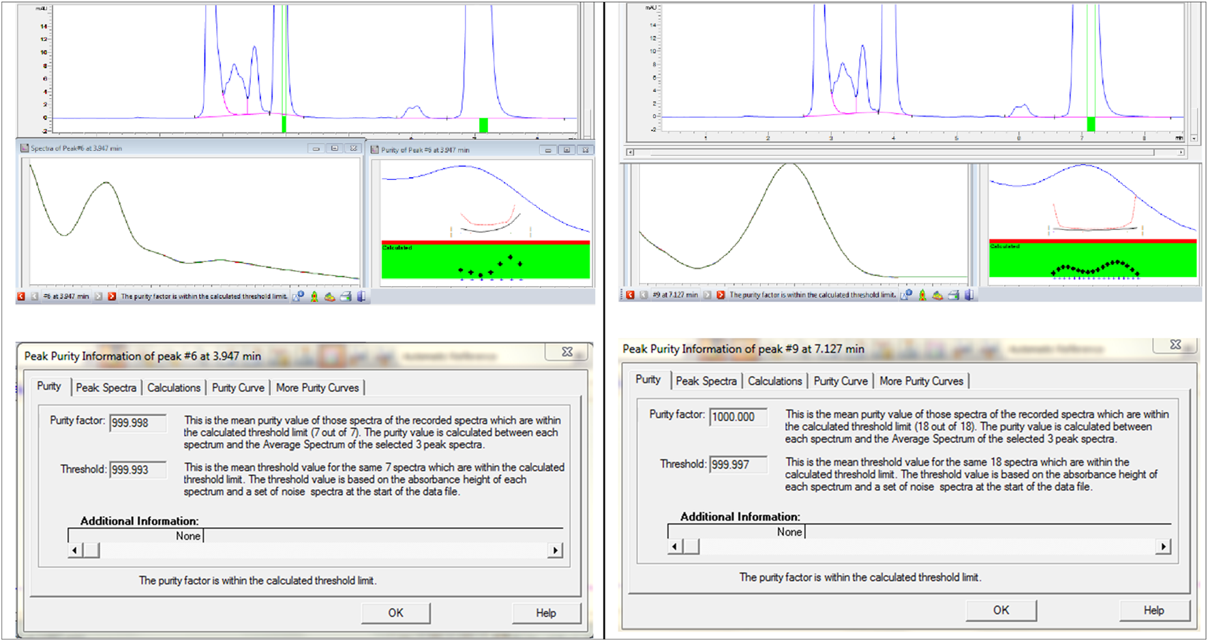The width and height of the screenshot is (1208, 641).
Task: Close the Peak Purity Information dialog for peak #9
Action: [x=1175, y=345]
